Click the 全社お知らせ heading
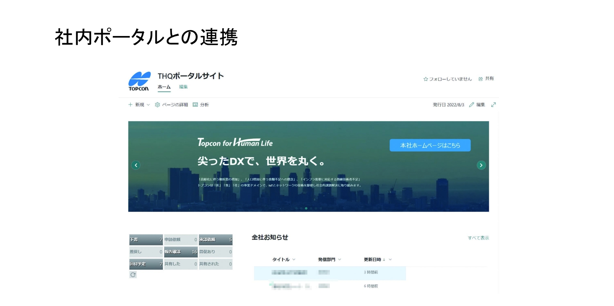Viewport: 614px width, 306px height. (x=270, y=237)
